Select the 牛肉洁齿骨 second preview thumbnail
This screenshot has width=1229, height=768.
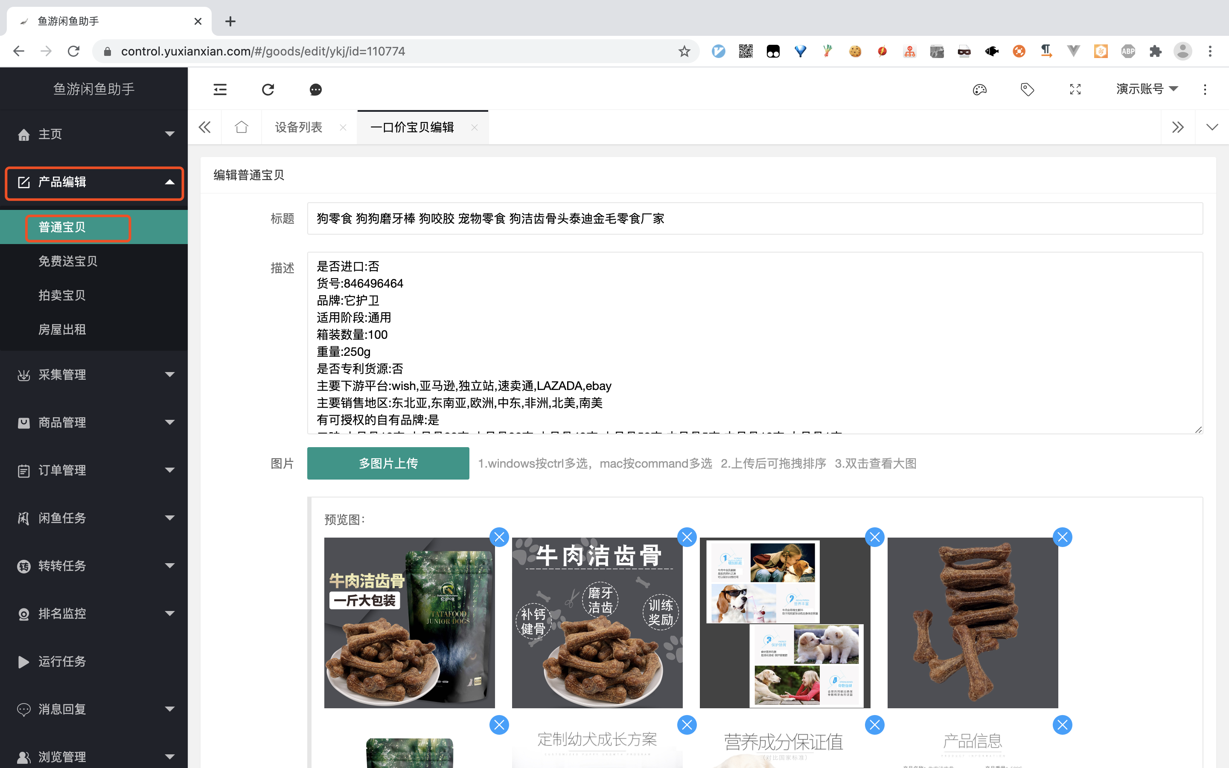[x=597, y=622]
